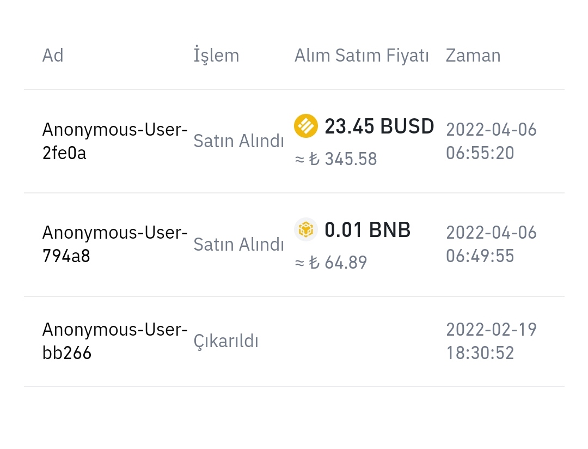Select the Ad column header
The image size is (588, 449).
point(53,56)
